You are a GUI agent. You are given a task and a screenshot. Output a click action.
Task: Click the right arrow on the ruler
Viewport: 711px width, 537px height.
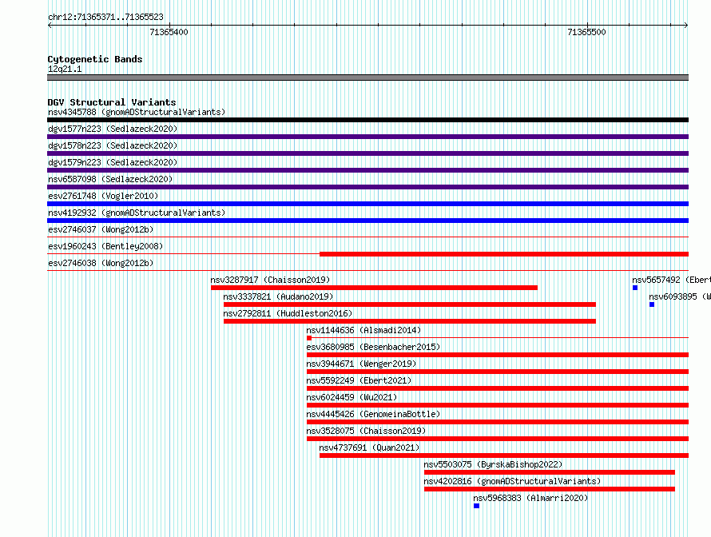(x=686, y=26)
